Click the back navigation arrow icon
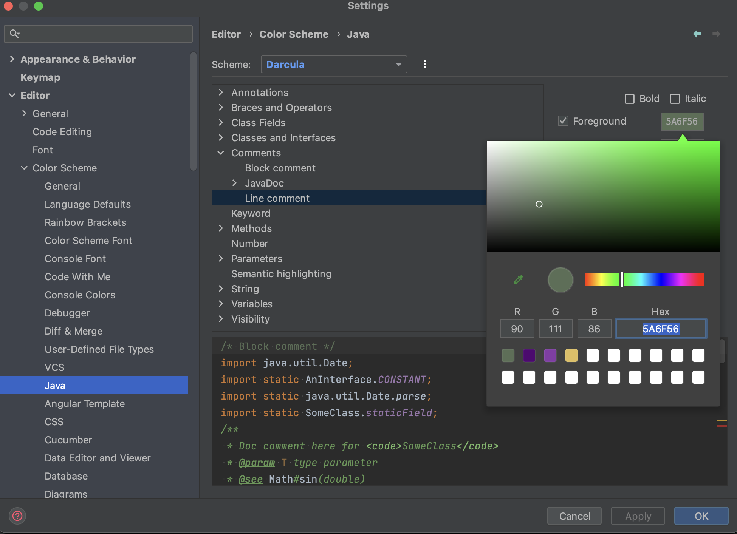 pos(697,34)
